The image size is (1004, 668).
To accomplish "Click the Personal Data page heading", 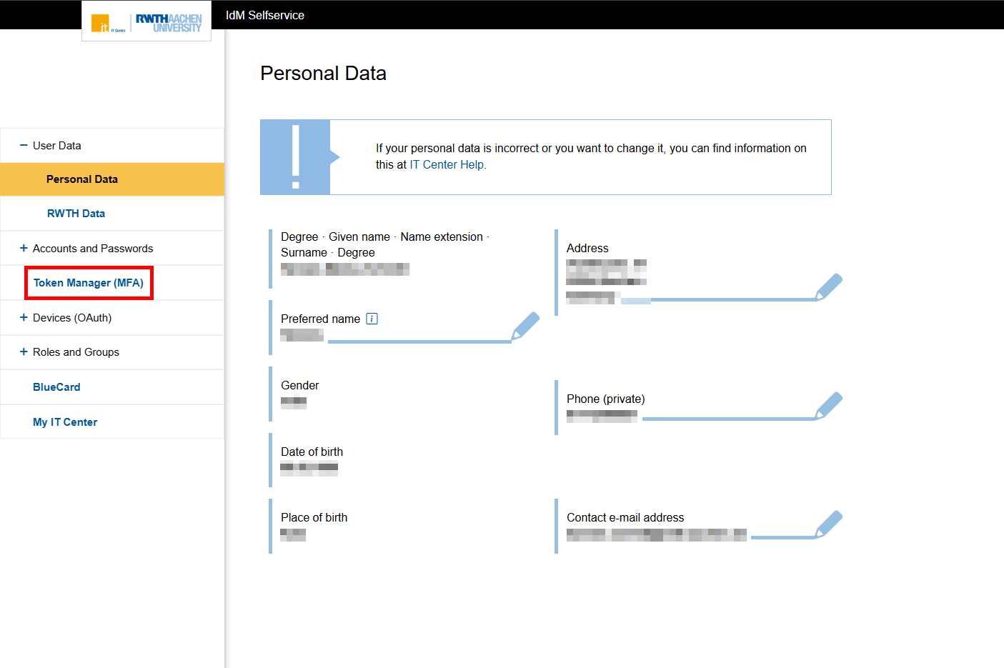I will pyautogui.click(x=323, y=73).
